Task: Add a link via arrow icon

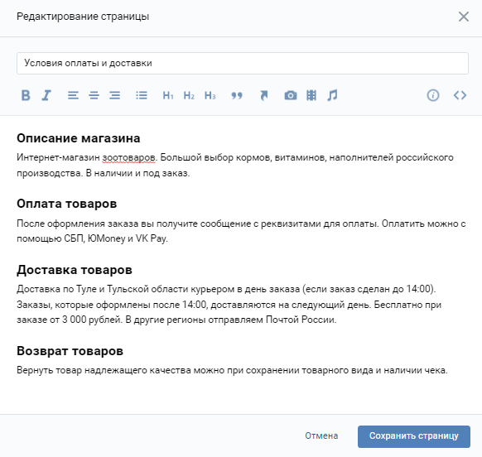Action: click(x=263, y=95)
